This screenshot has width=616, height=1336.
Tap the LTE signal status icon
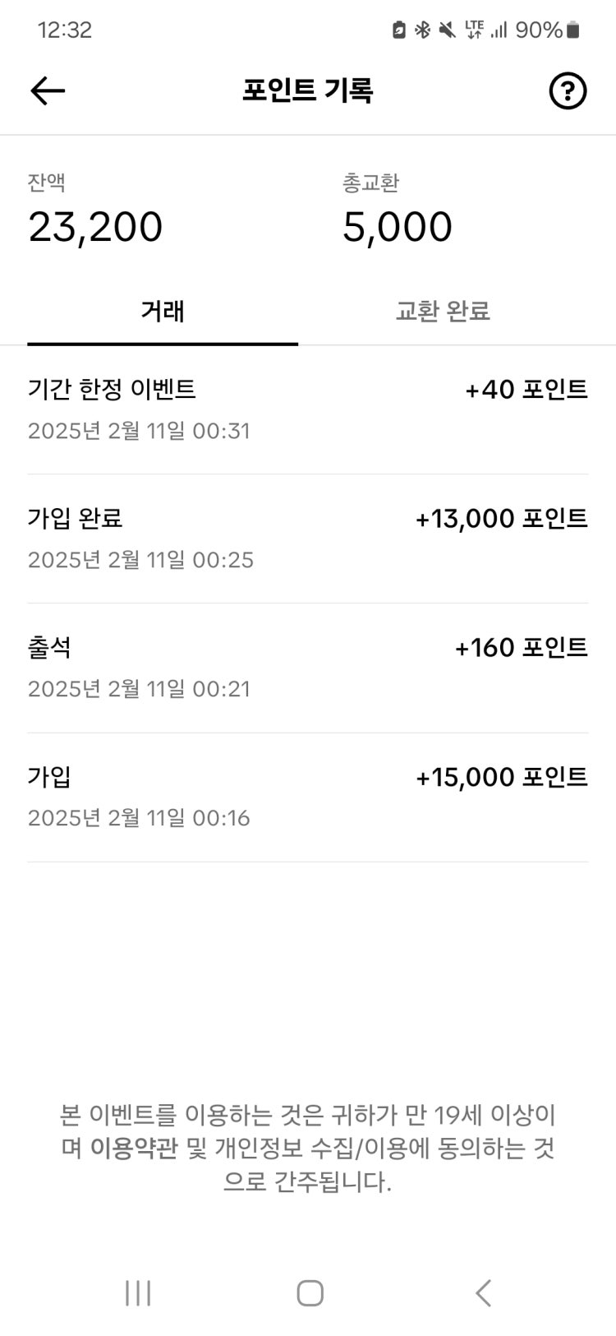[475, 30]
